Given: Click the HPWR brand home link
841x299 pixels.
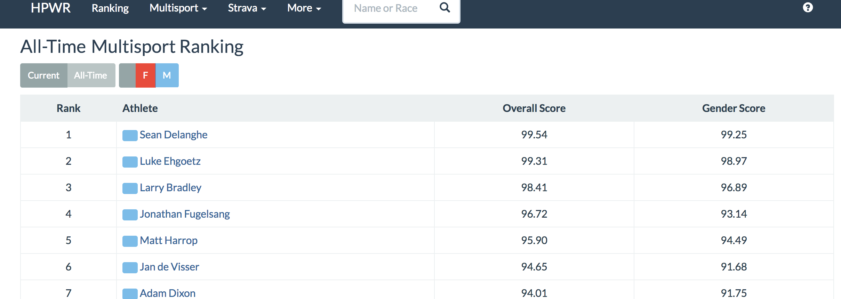Looking at the screenshot, I should pyautogui.click(x=50, y=8).
